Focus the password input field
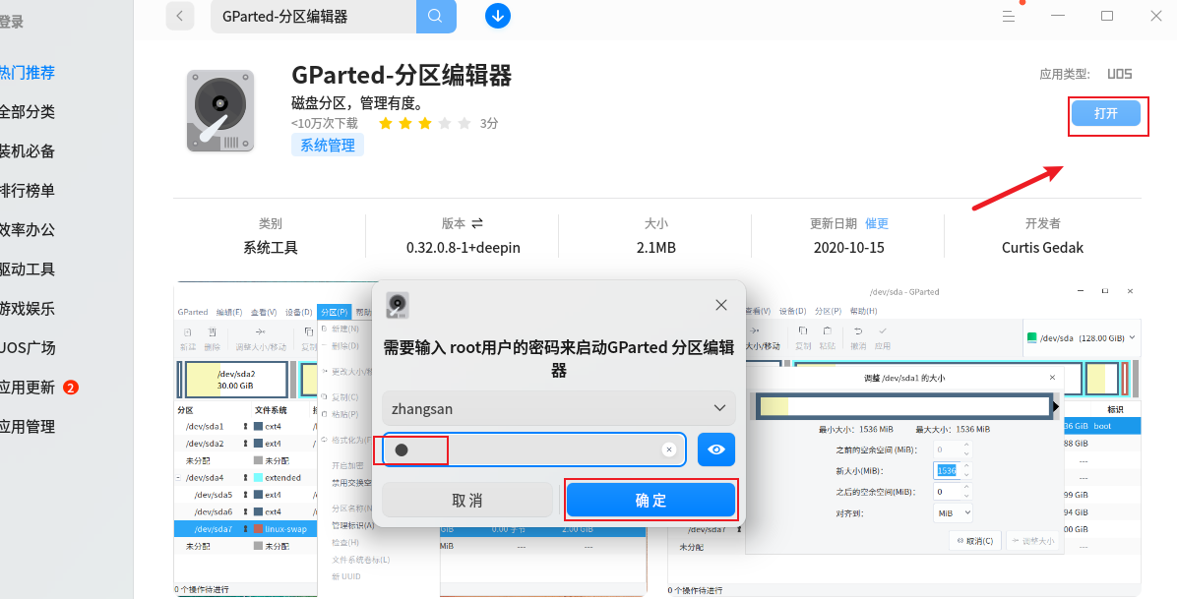1177x599 pixels. click(x=533, y=449)
